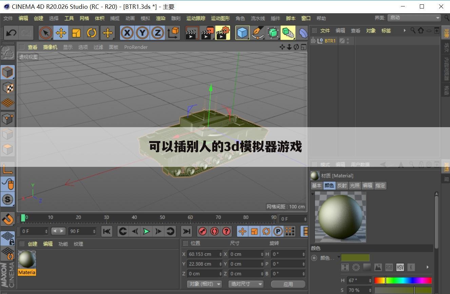Viewport: 450px width, 294px height.
Task: Click the 应用 apply button
Action: pyautogui.click(x=288, y=284)
